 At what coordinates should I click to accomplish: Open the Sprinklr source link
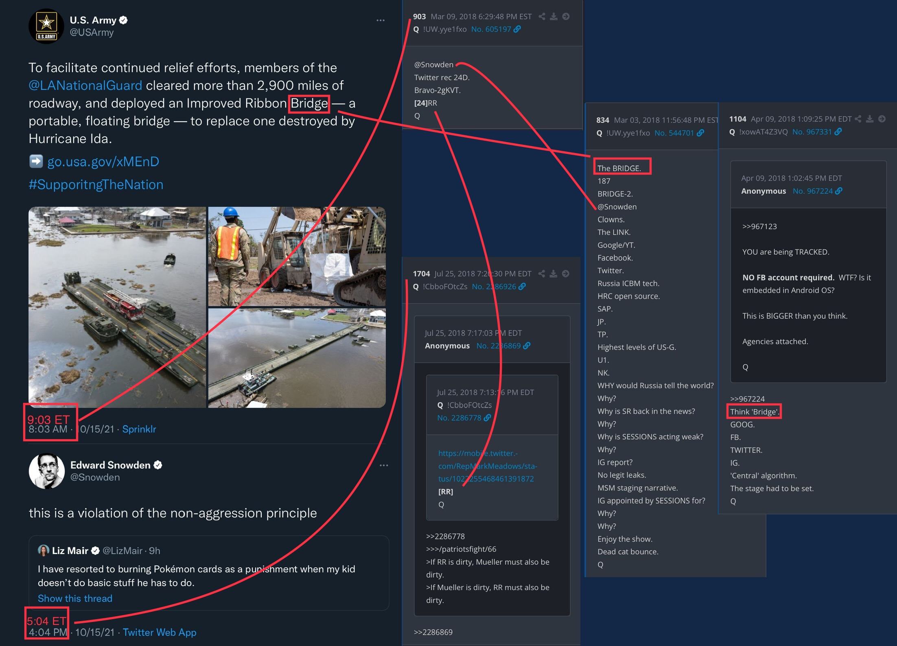click(x=139, y=429)
